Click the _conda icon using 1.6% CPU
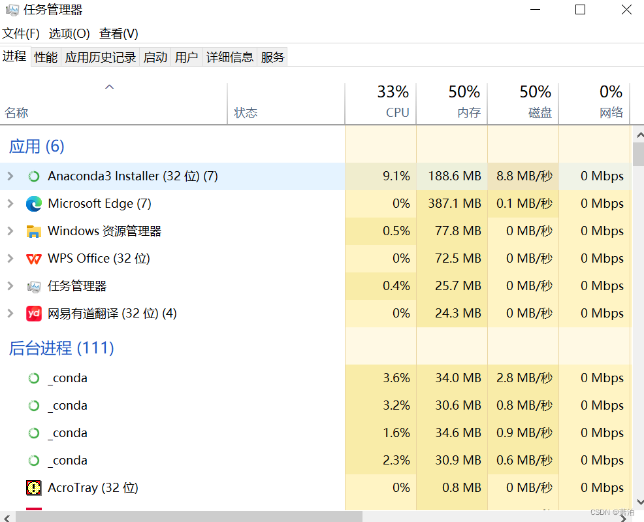 point(34,433)
